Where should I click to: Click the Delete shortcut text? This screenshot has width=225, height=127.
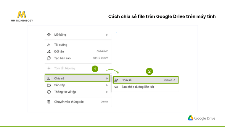pyautogui.click(x=104, y=102)
